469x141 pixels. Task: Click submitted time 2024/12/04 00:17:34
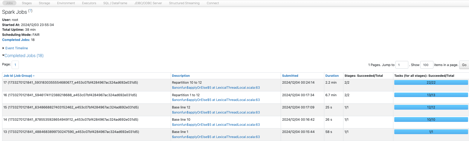click(298, 95)
